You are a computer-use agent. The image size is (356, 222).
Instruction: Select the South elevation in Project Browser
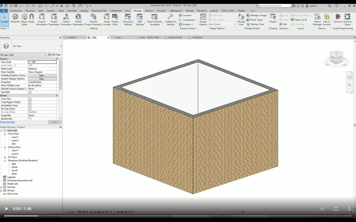pos(14,170)
